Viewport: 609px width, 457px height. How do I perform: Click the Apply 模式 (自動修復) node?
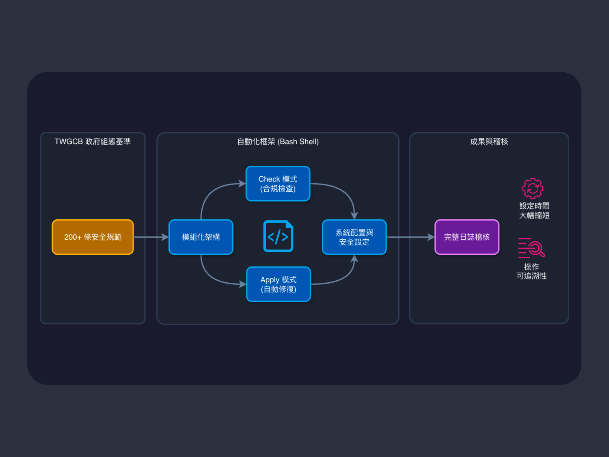(279, 284)
